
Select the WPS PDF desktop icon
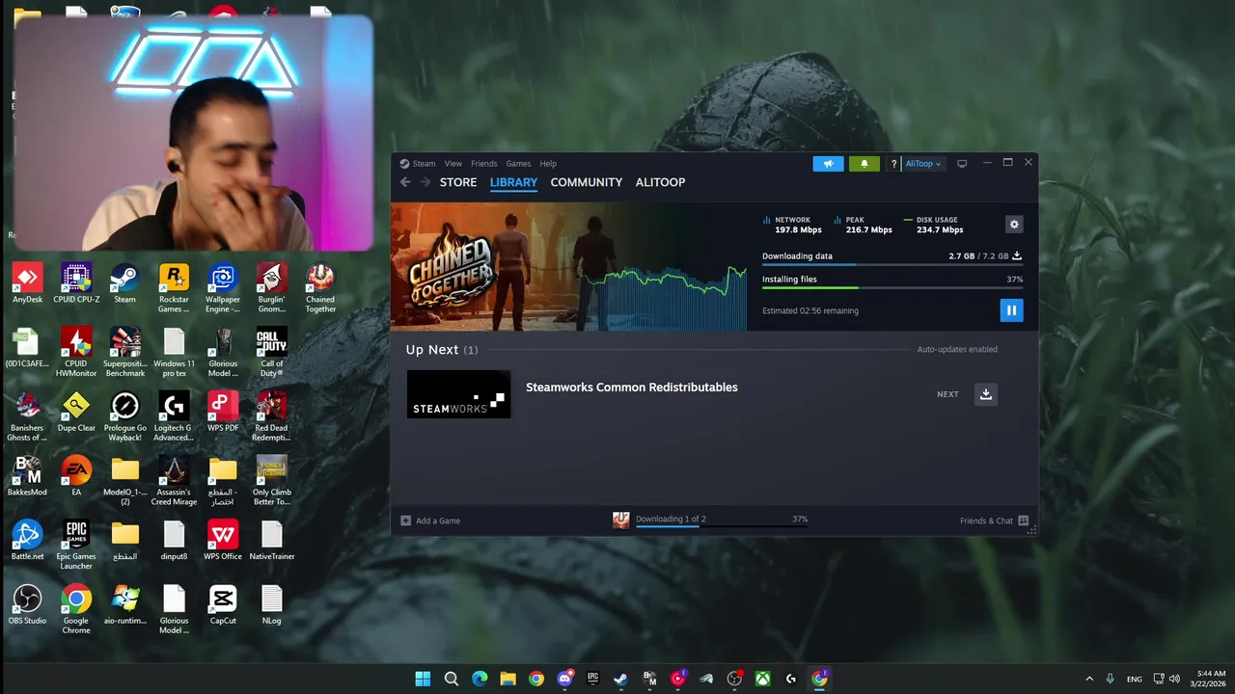coord(223,413)
